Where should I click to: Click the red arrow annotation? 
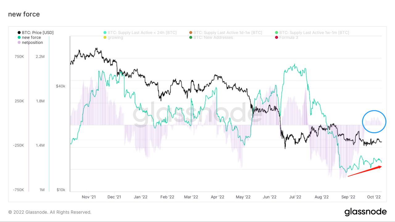click(365, 171)
